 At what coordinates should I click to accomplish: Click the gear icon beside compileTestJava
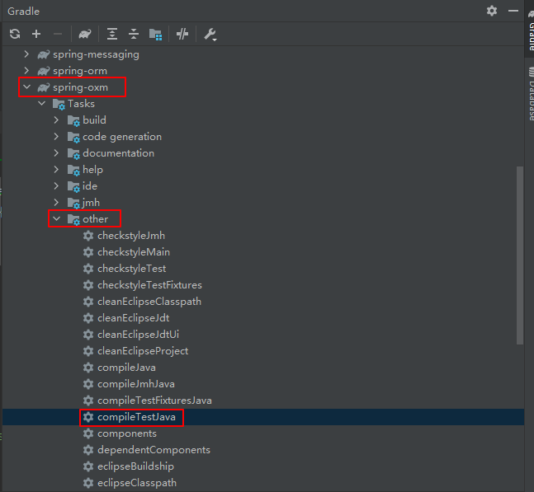88,417
